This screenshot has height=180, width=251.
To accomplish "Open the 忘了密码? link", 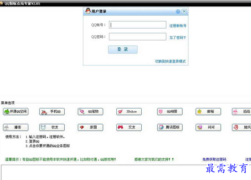I will pos(177,37).
